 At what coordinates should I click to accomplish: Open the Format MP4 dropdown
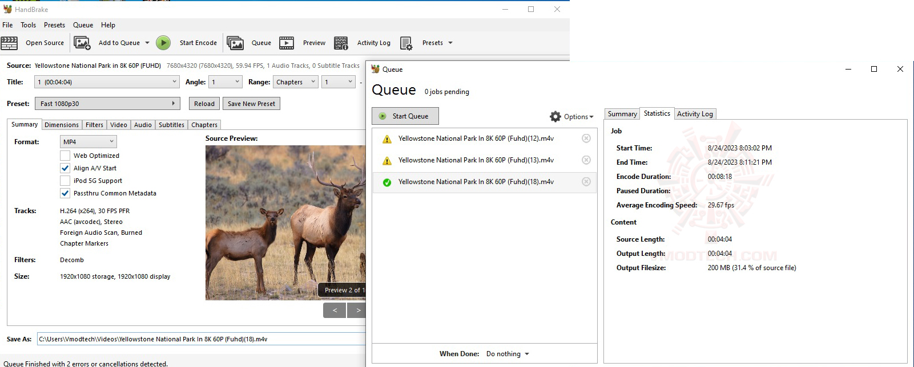[88, 142]
